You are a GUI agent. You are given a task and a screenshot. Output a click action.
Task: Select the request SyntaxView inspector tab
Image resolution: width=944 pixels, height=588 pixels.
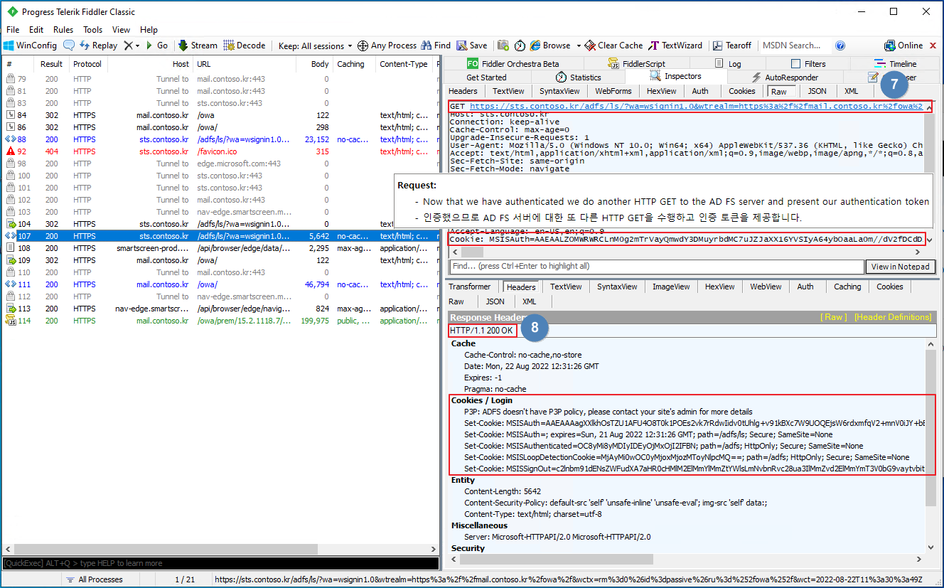click(x=559, y=91)
